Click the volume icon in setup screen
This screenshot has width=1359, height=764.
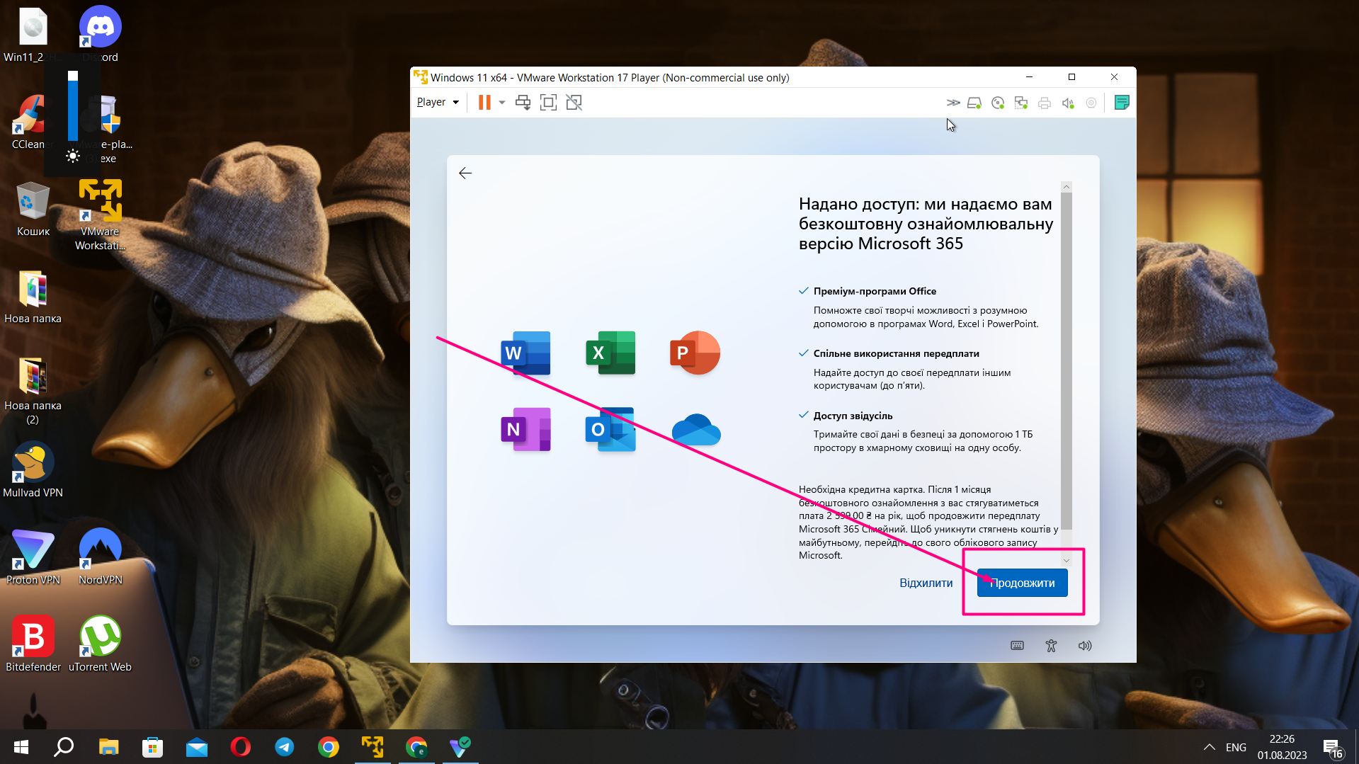pyautogui.click(x=1085, y=646)
